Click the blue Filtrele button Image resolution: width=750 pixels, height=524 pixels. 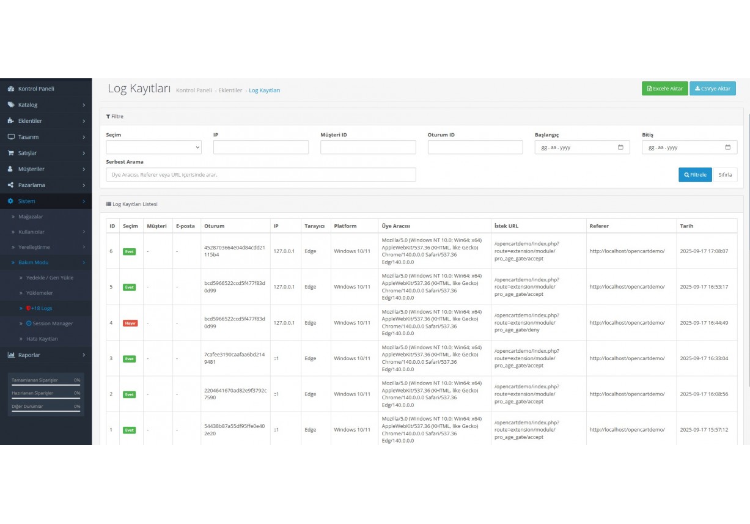[695, 175]
